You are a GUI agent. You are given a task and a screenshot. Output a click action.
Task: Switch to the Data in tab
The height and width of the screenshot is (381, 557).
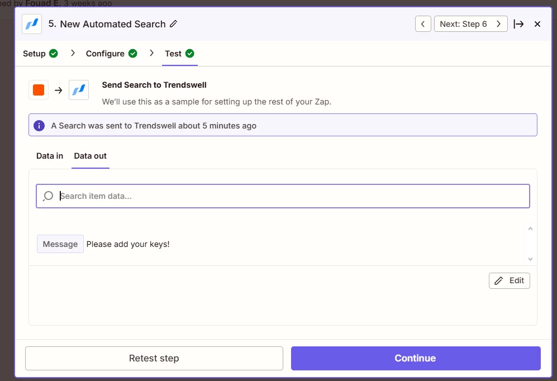50,156
